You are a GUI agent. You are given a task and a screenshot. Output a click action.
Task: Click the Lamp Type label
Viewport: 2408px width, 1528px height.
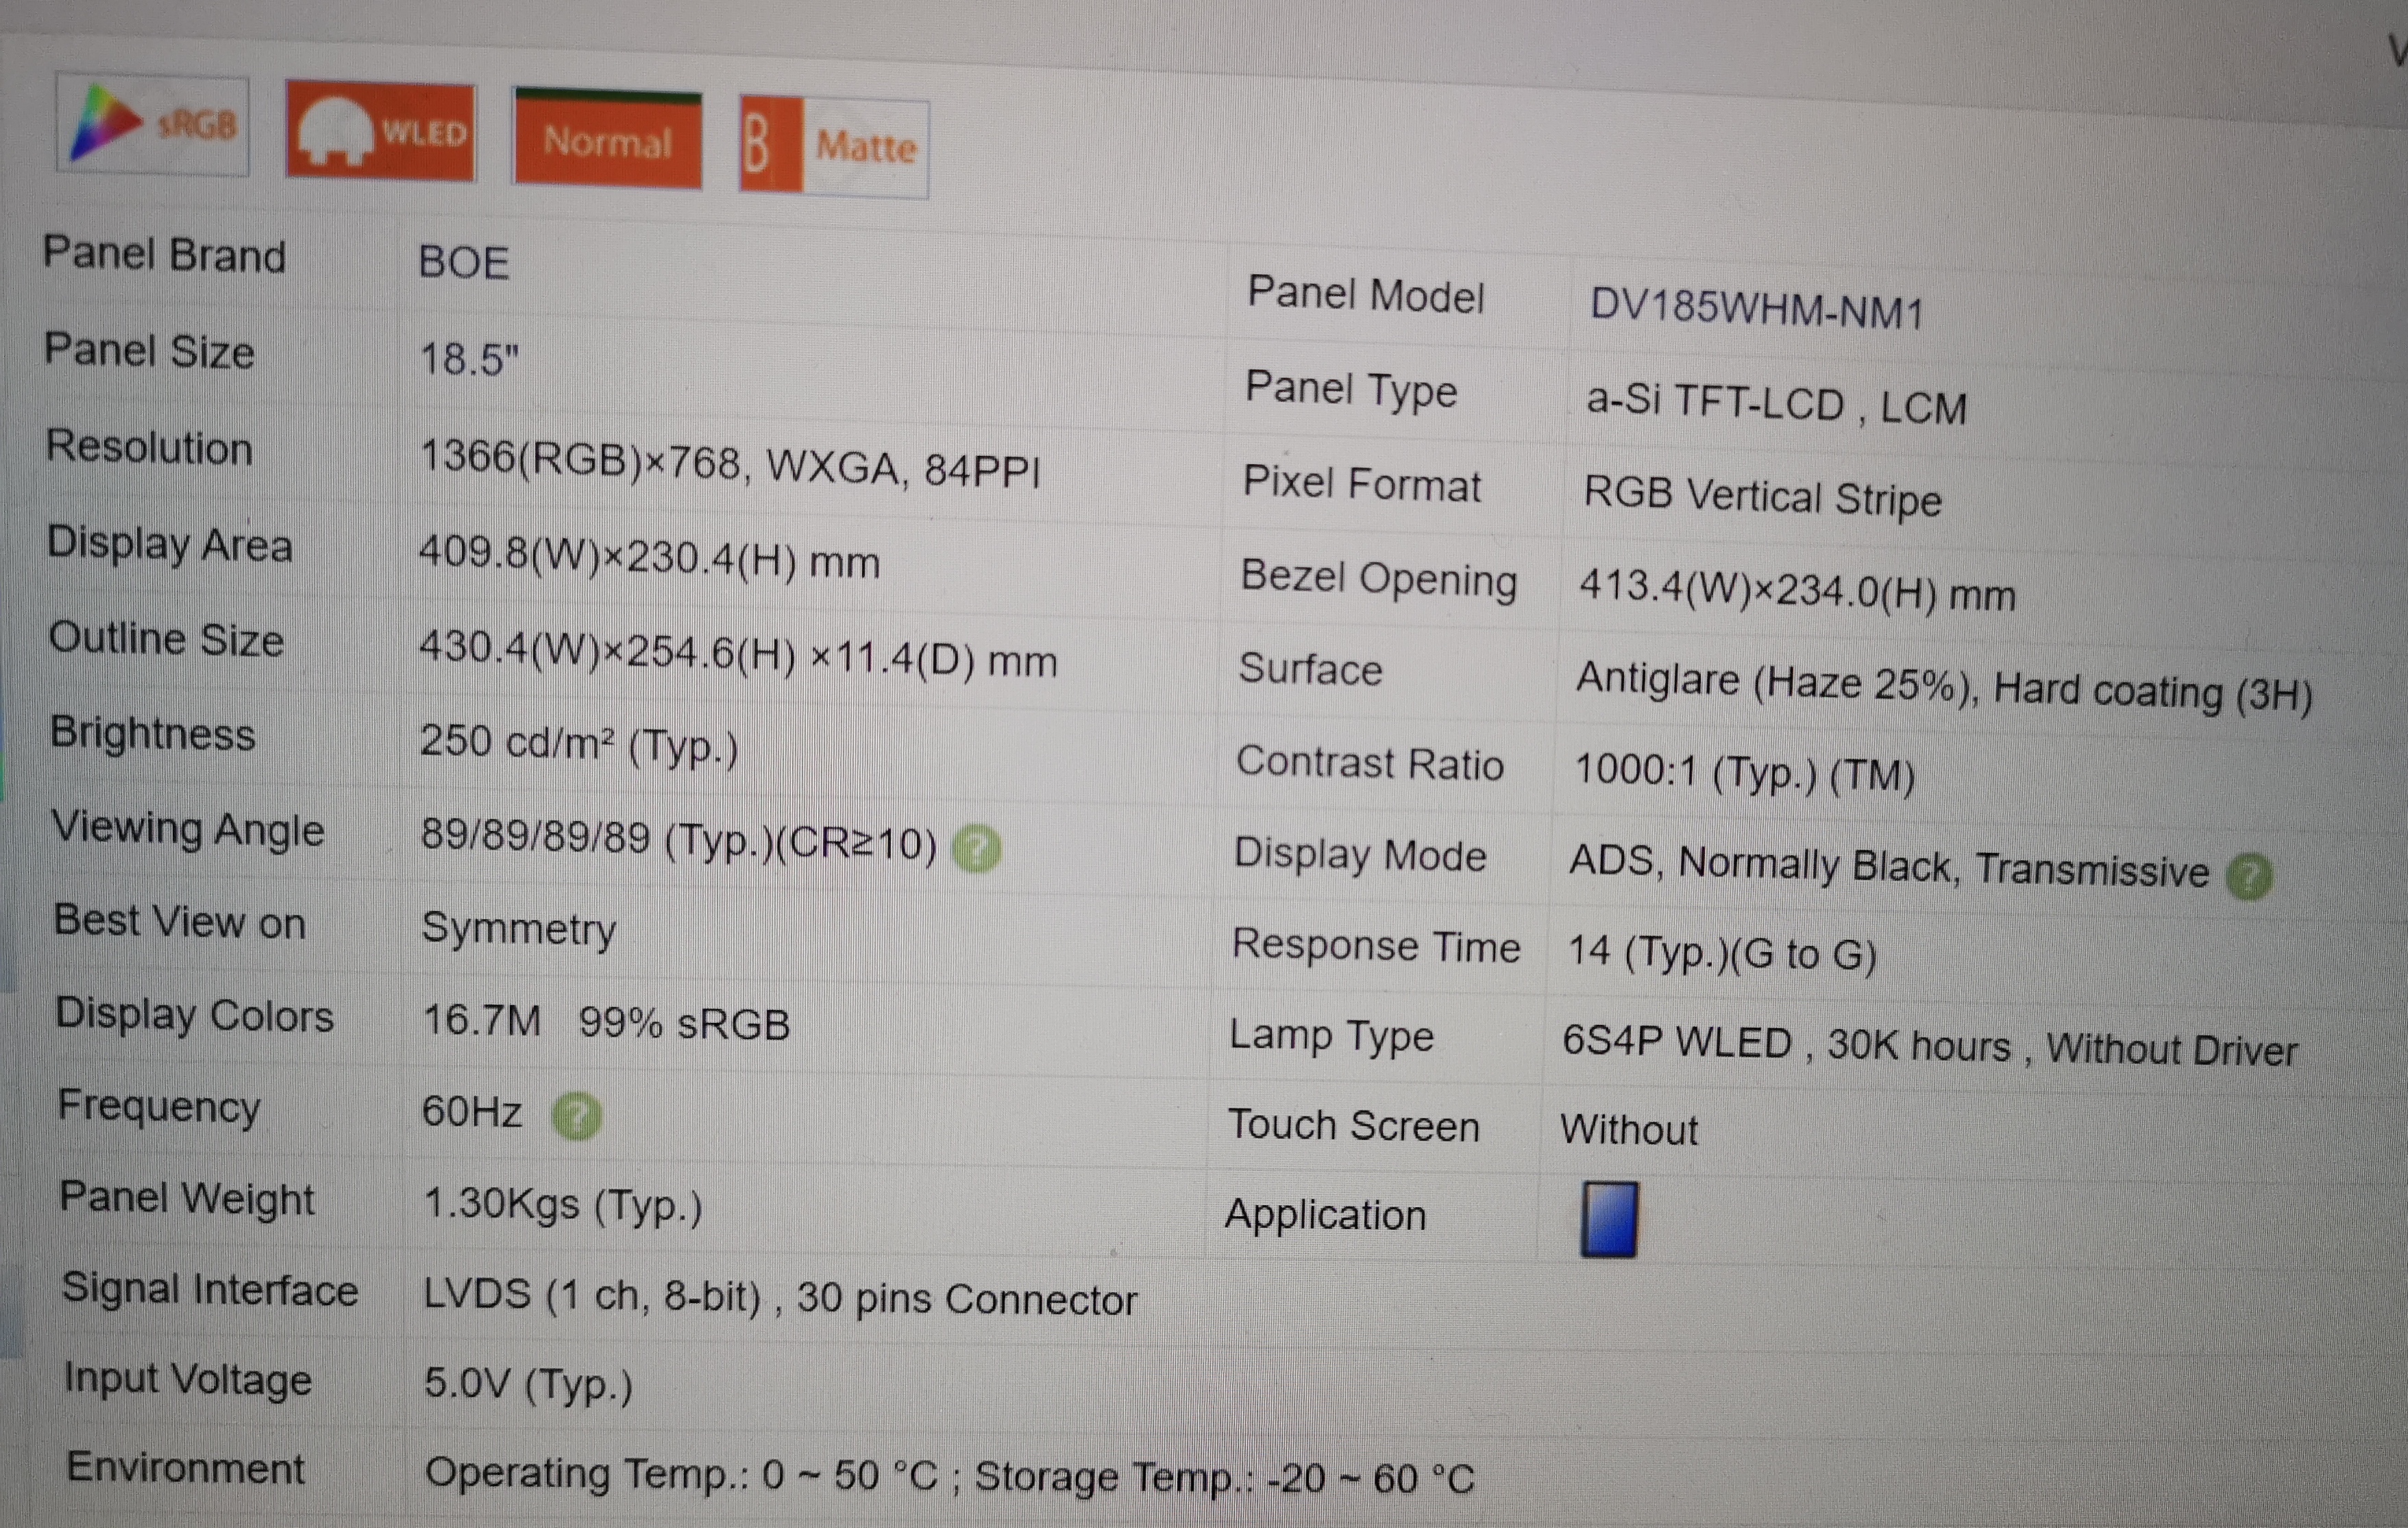1331,1036
